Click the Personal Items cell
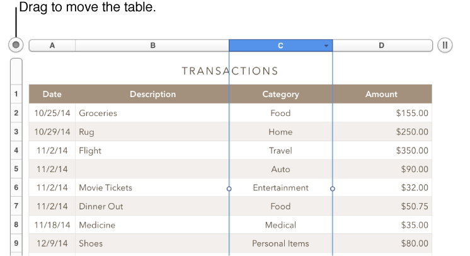Viewport: 470px width, 256px height. (x=280, y=243)
